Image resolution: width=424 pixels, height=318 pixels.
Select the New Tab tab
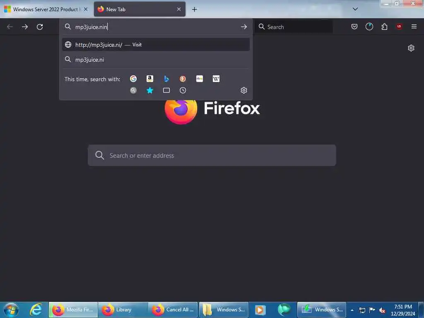(140, 9)
